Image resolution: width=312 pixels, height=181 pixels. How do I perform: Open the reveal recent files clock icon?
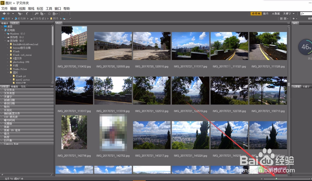pos(20,14)
